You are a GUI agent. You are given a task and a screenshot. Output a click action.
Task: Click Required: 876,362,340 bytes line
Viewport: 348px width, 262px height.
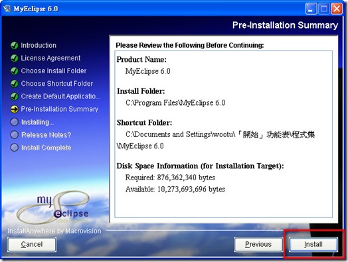tap(170, 178)
